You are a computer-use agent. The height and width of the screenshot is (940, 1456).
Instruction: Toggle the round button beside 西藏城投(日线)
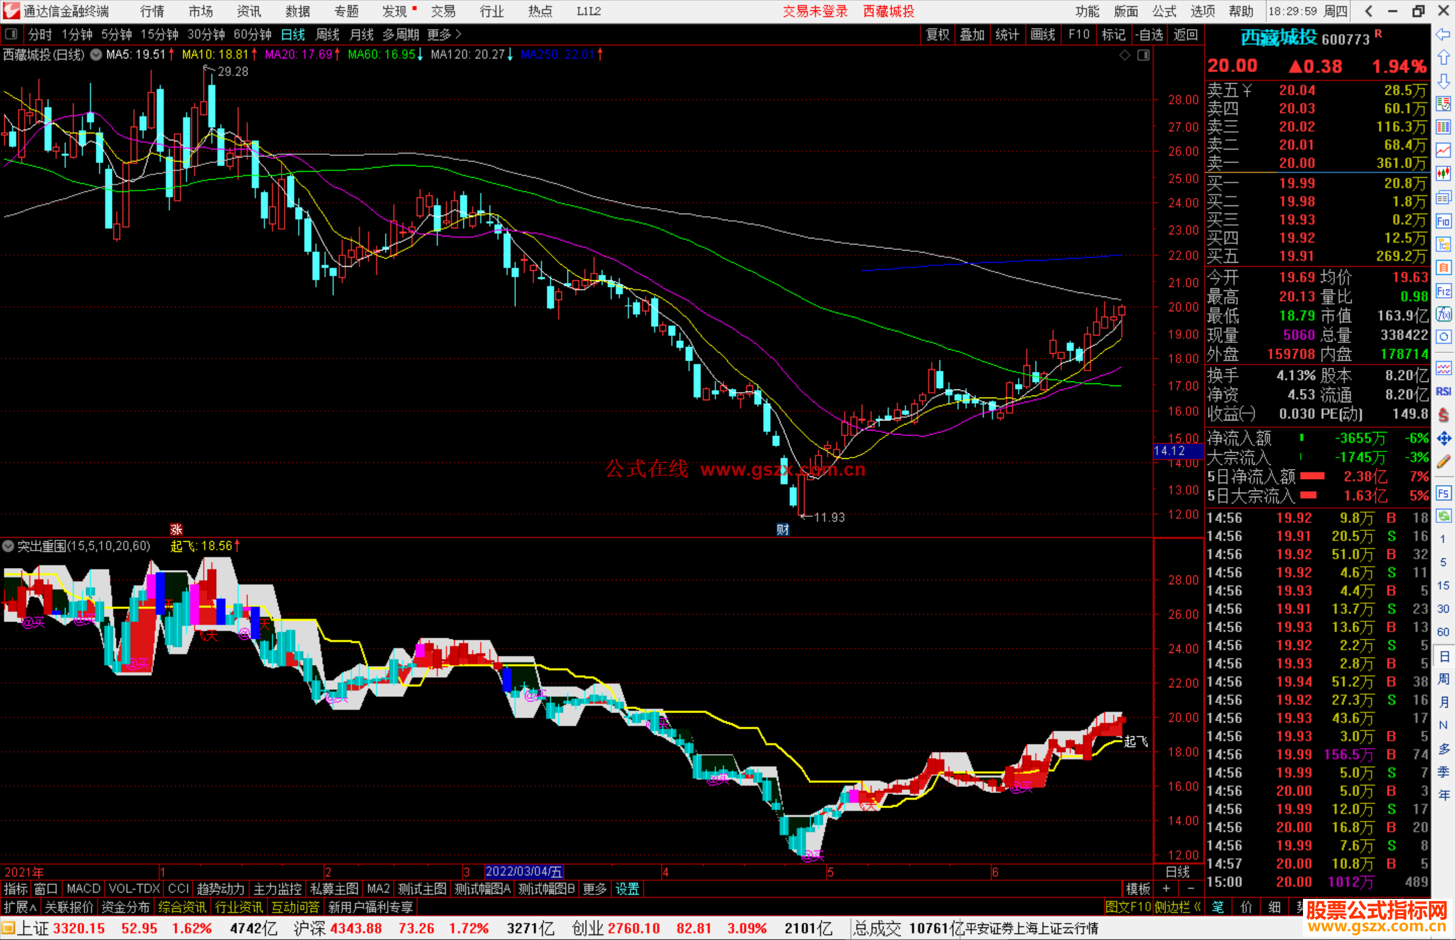pos(96,55)
